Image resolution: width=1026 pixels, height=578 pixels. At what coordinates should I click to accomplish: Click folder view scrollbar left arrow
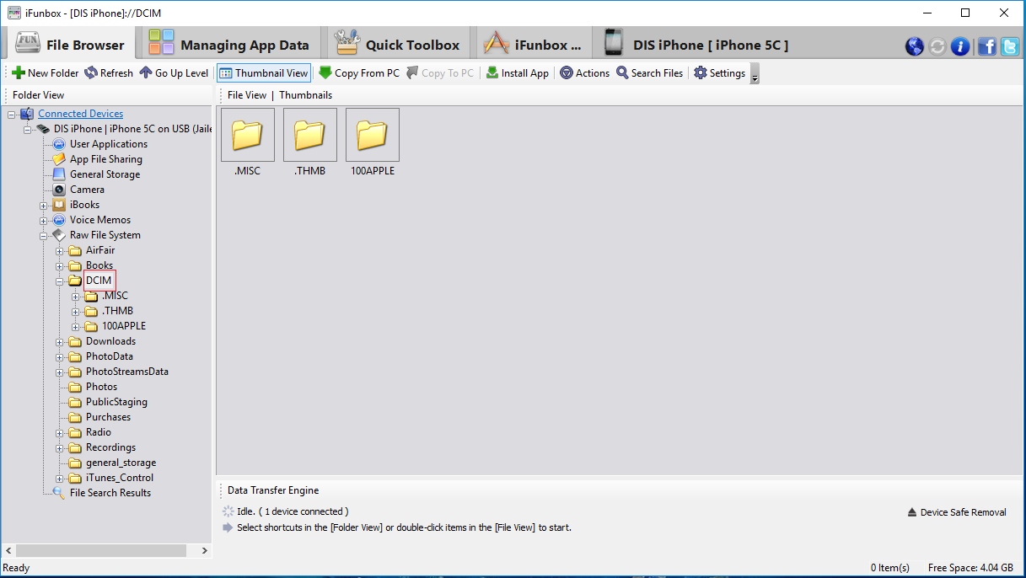pos(8,550)
